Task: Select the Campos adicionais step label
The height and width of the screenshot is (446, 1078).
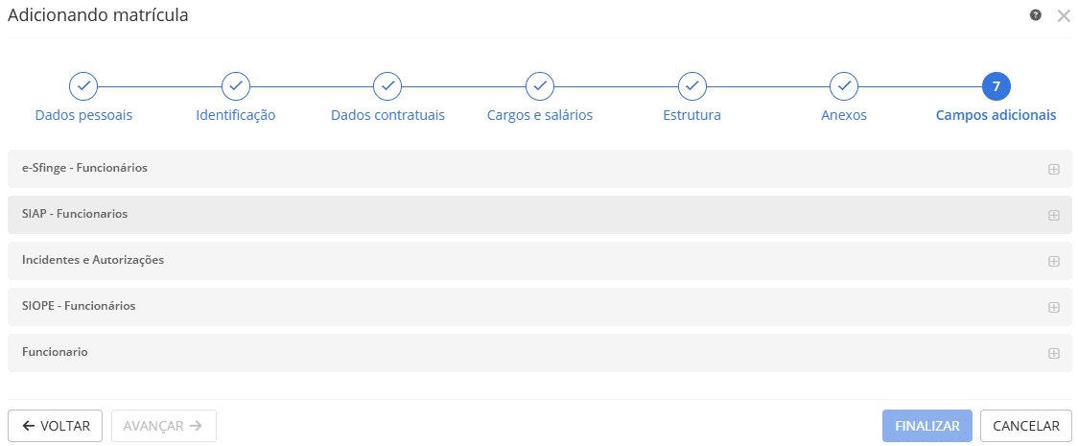Action: click(x=996, y=115)
